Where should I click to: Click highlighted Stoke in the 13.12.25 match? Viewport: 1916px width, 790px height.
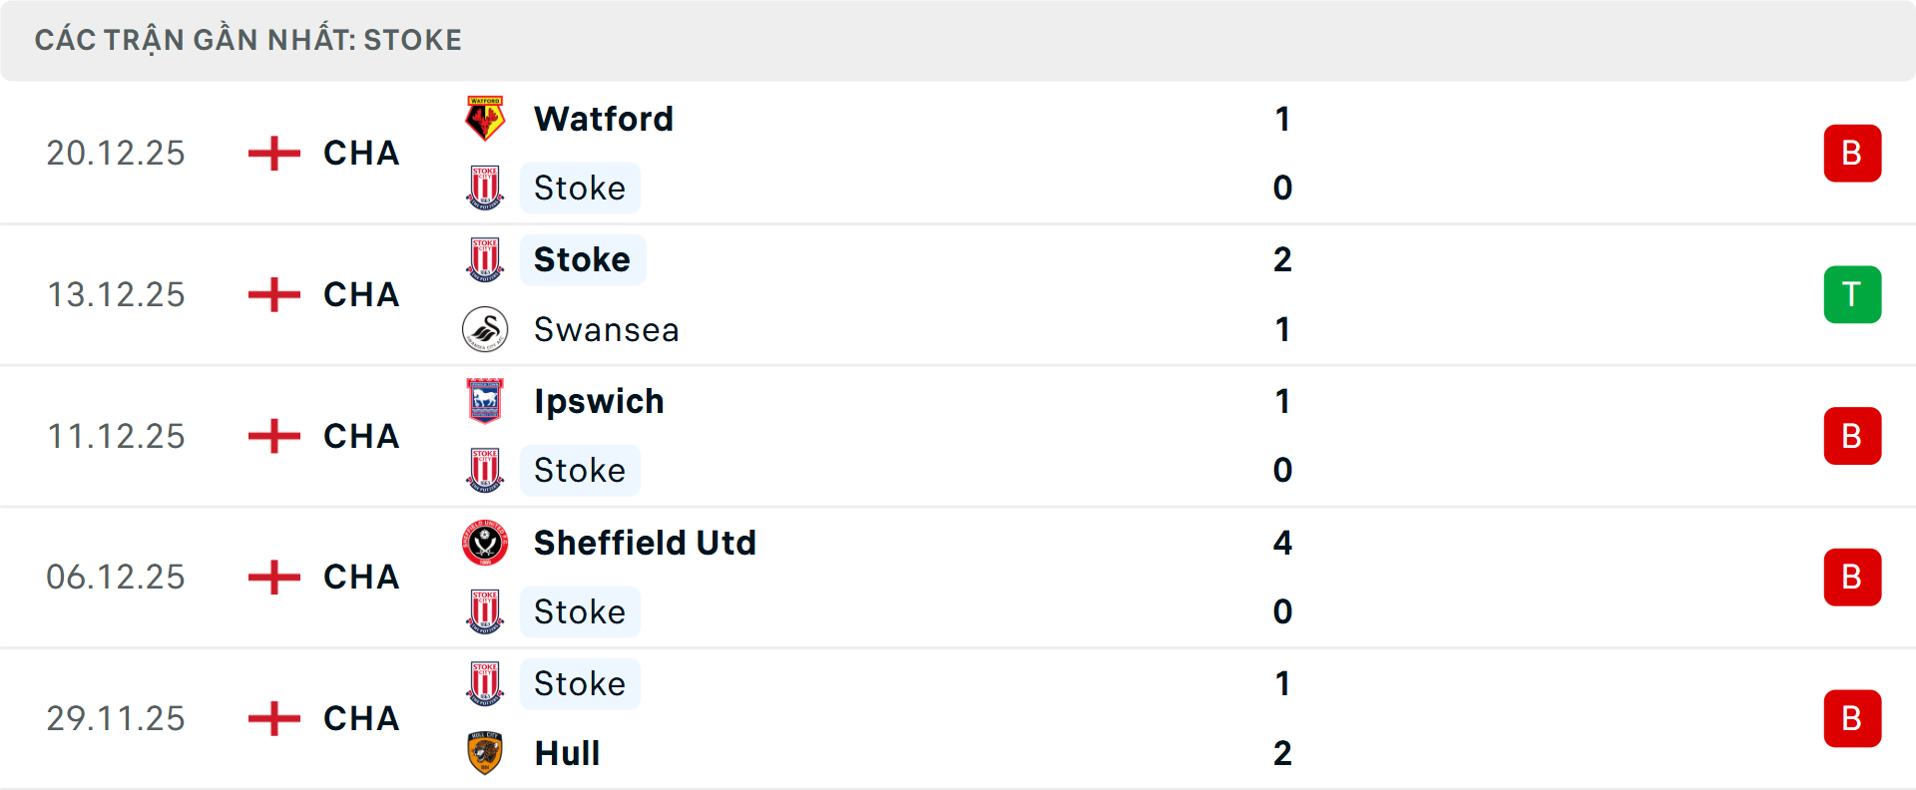click(582, 259)
